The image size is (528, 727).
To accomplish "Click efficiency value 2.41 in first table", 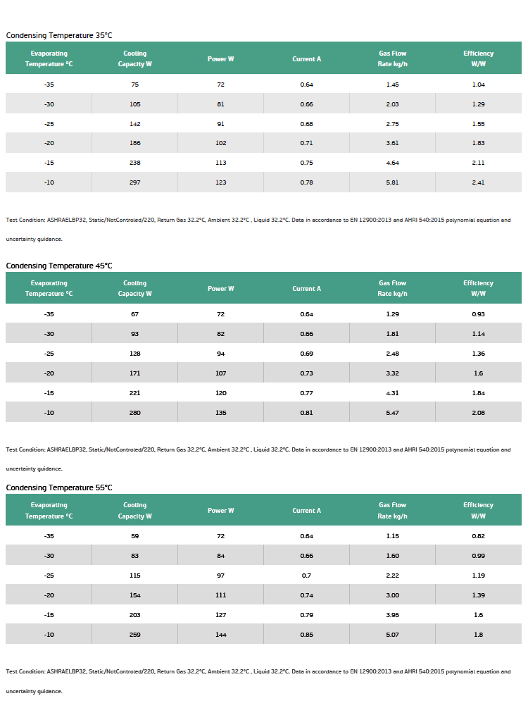I will pos(479,182).
